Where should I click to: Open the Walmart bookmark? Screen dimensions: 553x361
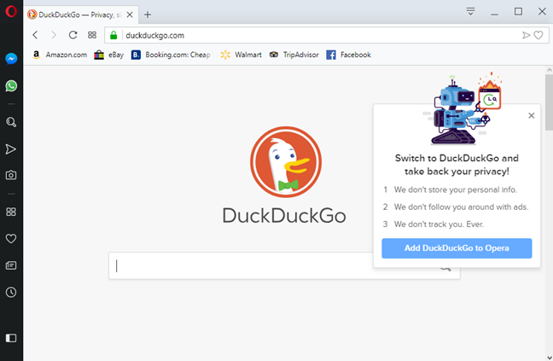[241, 55]
